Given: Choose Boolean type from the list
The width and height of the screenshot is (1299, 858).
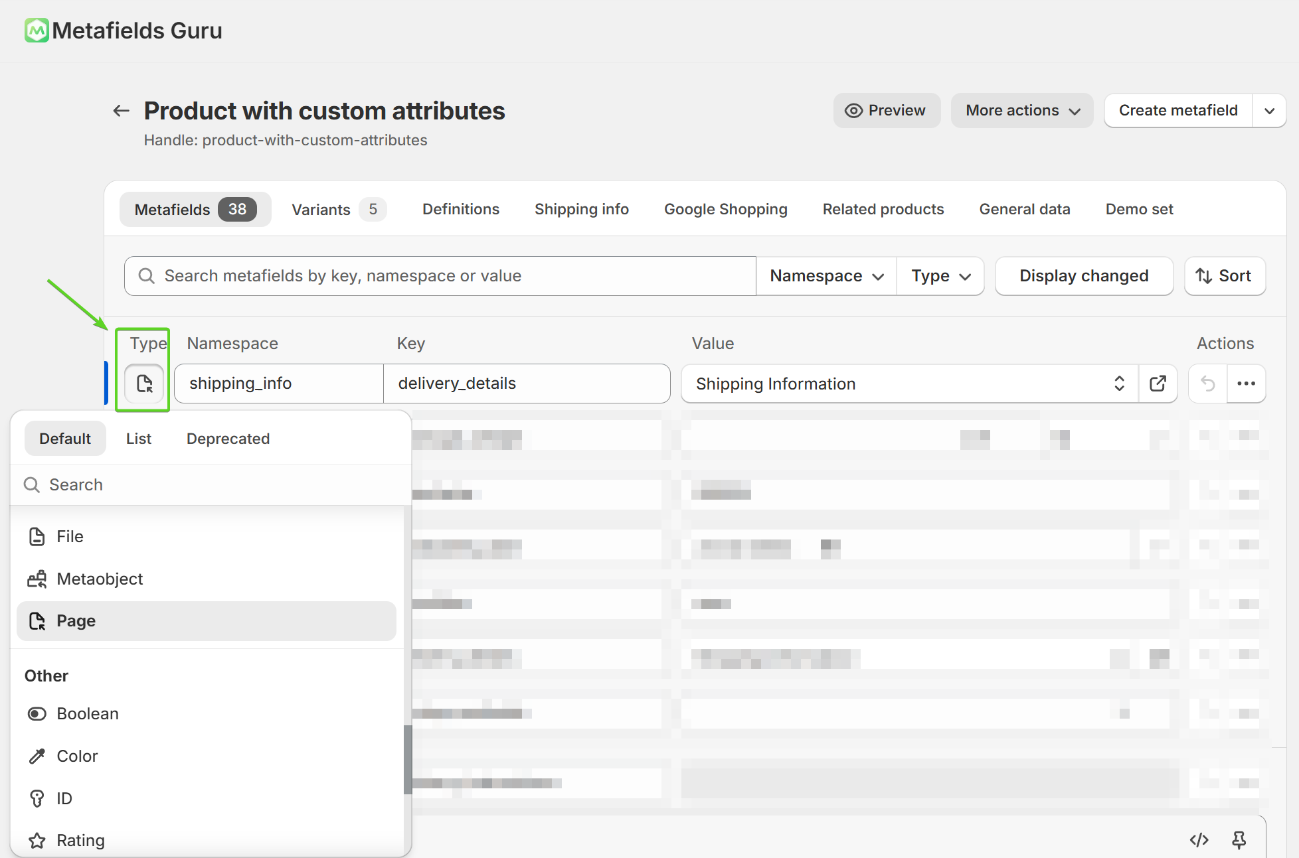Looking at the screenshot, I should (x=88, y=713).
